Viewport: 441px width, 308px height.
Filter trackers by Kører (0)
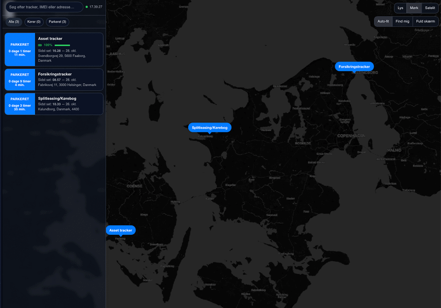(34, 22)
